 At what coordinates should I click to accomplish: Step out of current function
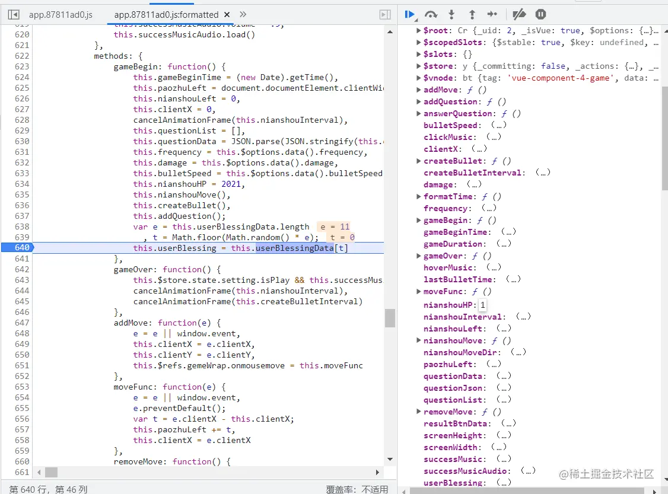coord(472,14)
